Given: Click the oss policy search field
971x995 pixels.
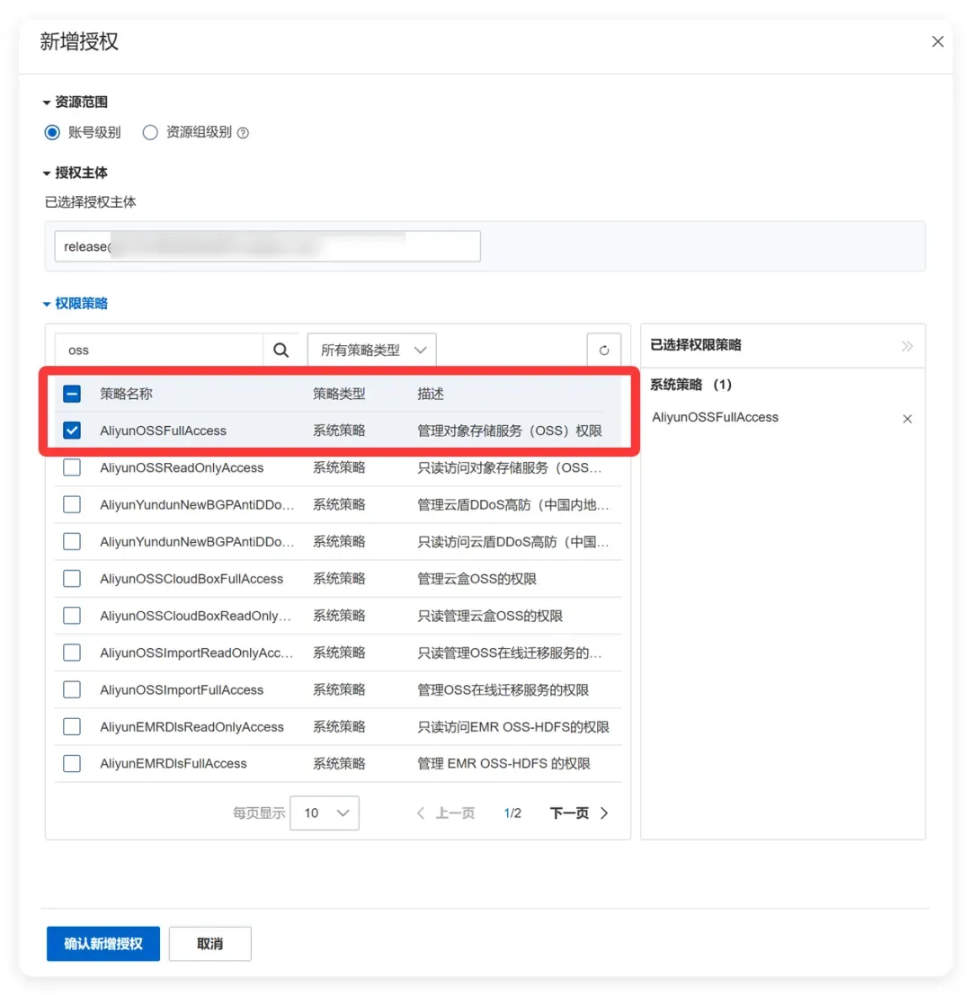Looking at the screenshot, I should tap(159, 351).
